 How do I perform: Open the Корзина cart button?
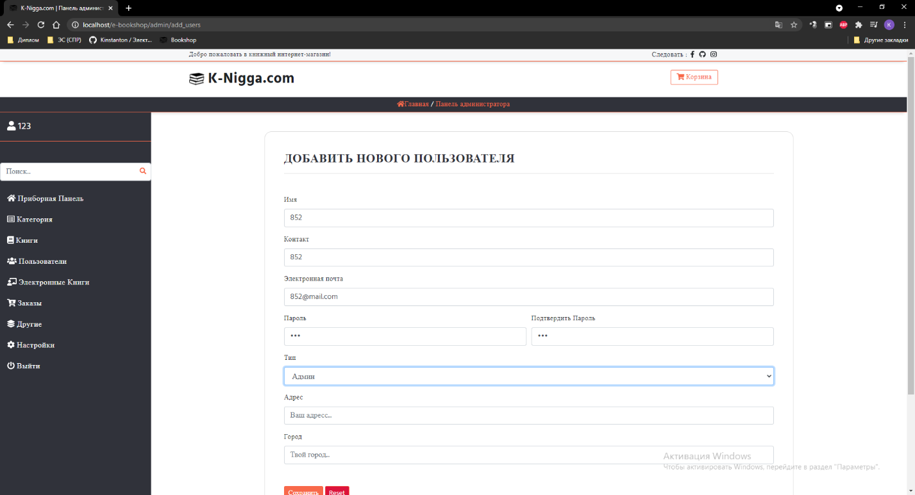click(694, 77)
